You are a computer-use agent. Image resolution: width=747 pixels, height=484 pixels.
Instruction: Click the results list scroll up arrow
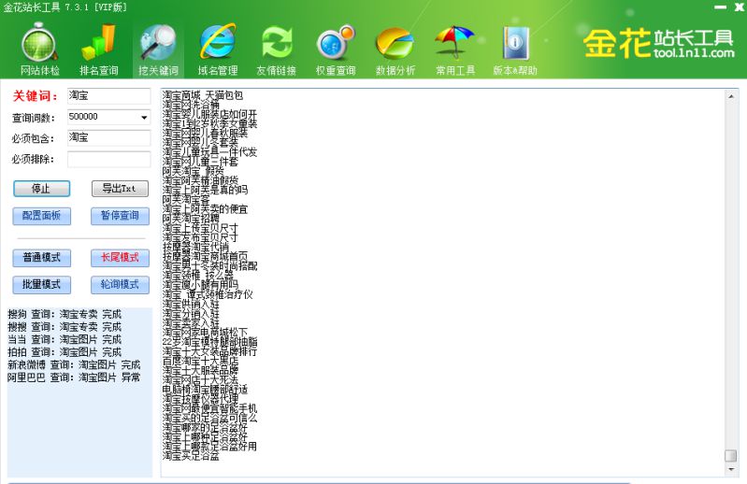pyautogui.click(x=731, y=96)
